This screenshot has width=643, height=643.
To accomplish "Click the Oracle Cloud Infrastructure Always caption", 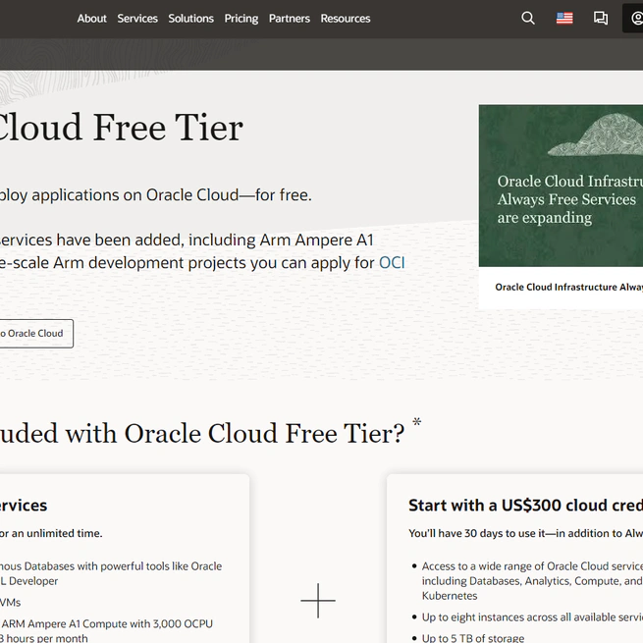I will (568, 287).
